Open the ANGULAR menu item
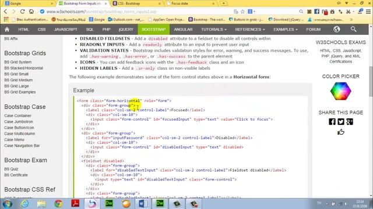 [x=183, y=30]
